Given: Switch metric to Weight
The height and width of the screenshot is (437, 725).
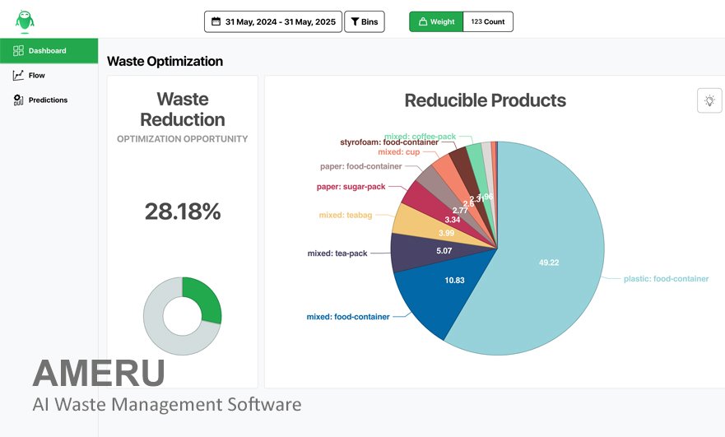Looking at the screenshot, I should [436, 22].
